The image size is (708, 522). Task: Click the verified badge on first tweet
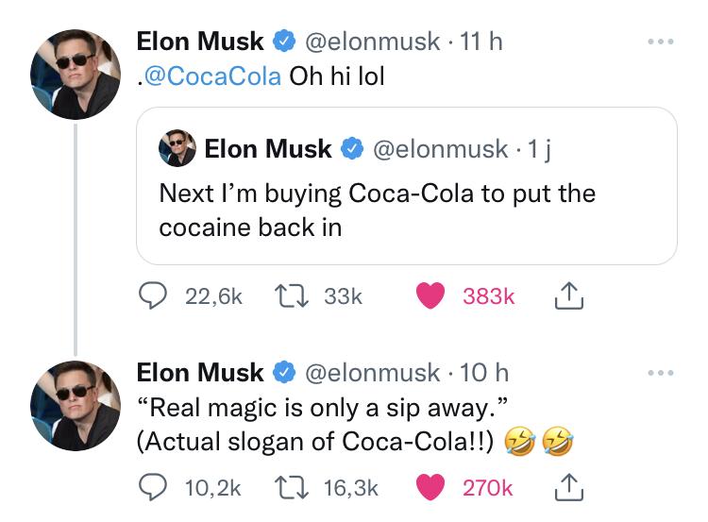click(282, 42)
